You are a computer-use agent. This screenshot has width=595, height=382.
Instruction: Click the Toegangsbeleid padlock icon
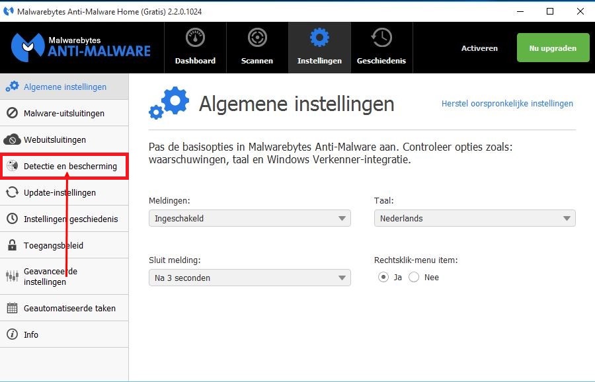[x=12, y=245]
